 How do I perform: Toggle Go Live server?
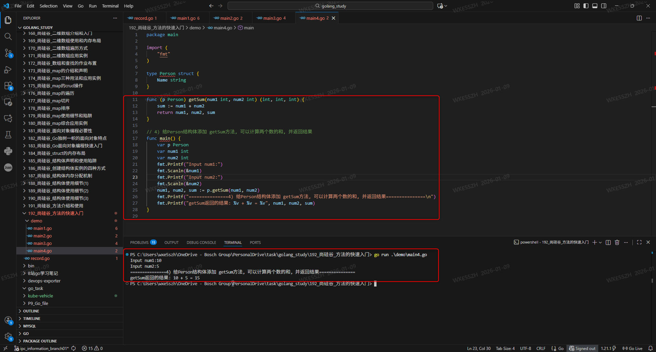pos(632,348)
